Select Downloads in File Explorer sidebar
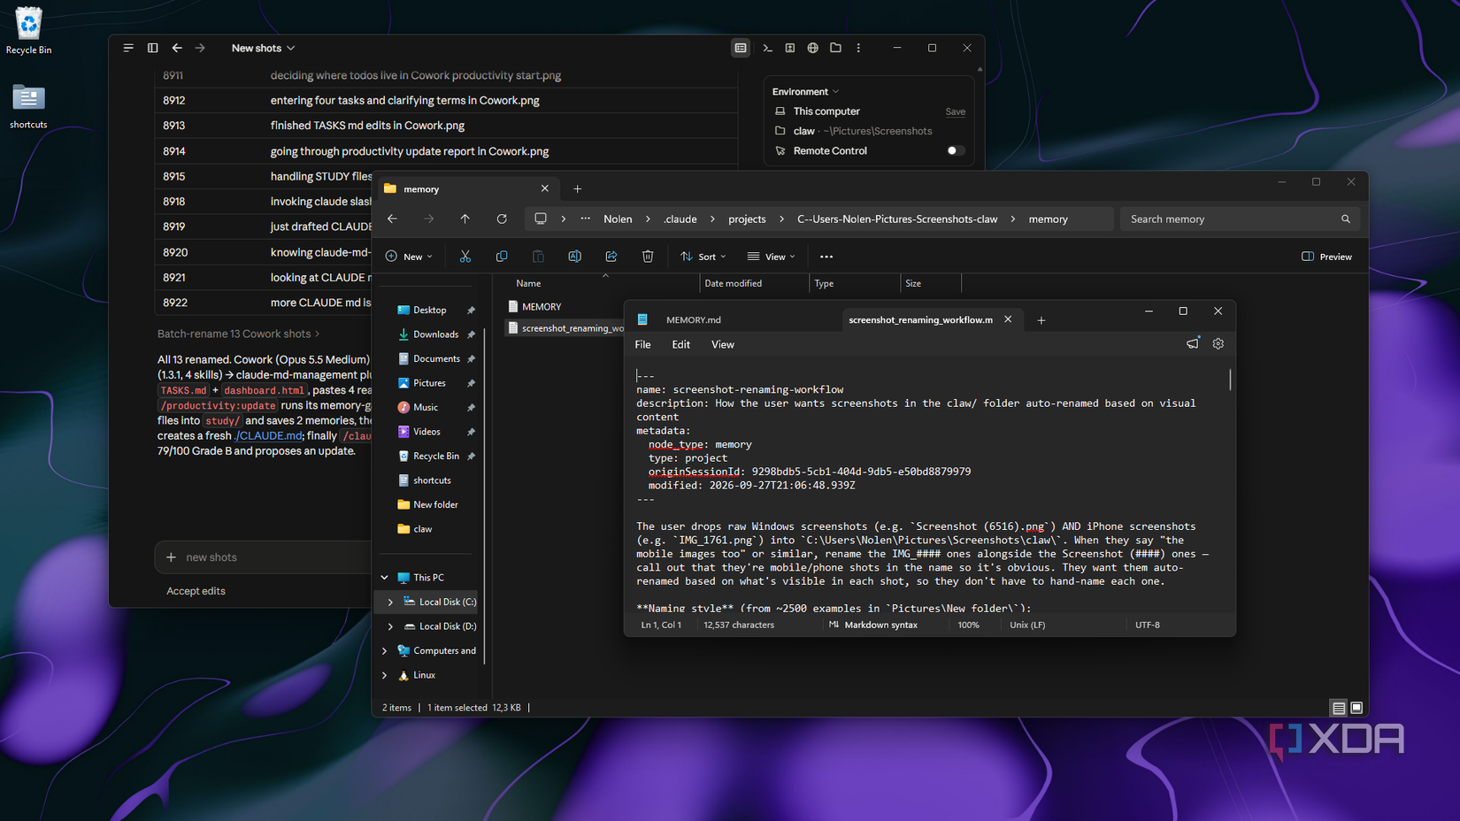 (435, 334)
